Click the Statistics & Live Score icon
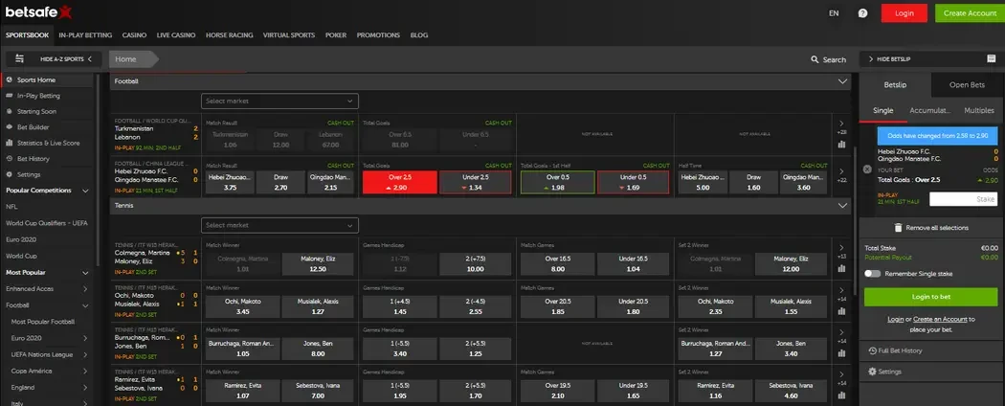Screen dimensions: 1005x406 pyautogui.click(x=9, y=143)
